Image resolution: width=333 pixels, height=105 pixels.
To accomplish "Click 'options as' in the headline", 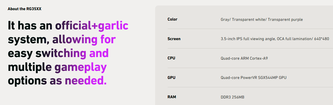I will [35, 81].
